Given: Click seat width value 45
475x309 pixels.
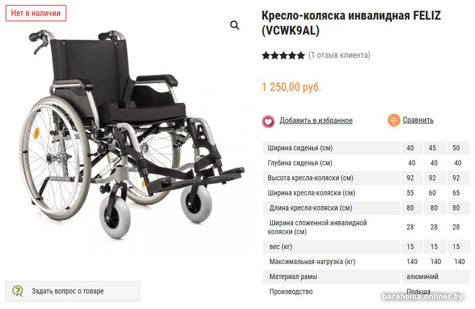Looking at the screenshot, I should [432, 148].
